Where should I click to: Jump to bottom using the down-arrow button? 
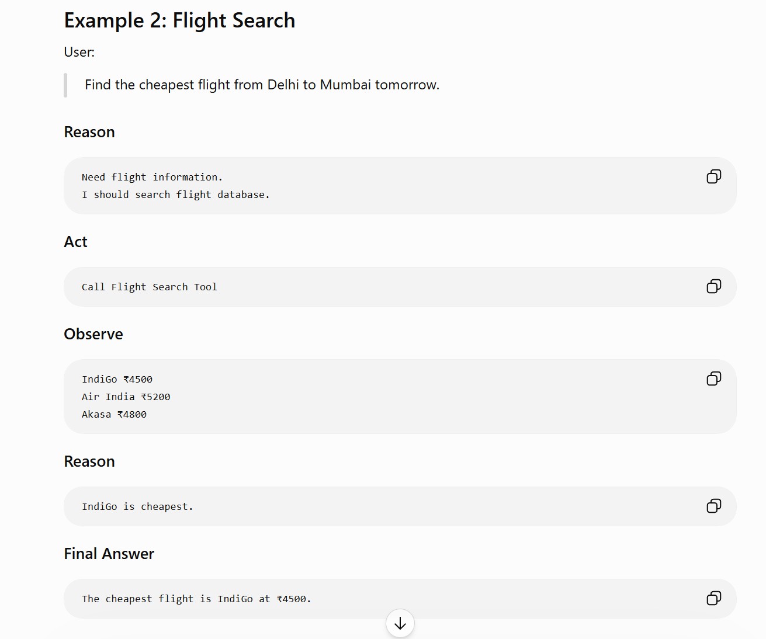[x=400, y=624]
